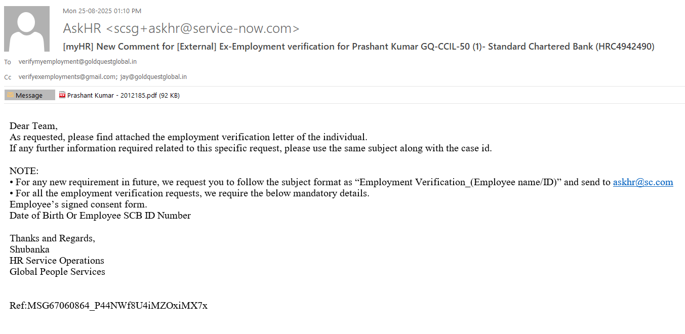Open the Prashant Kumar - 2012185.pdf attachment name
The width and height of the screenshot is (685, 334).
coord(123,96)
